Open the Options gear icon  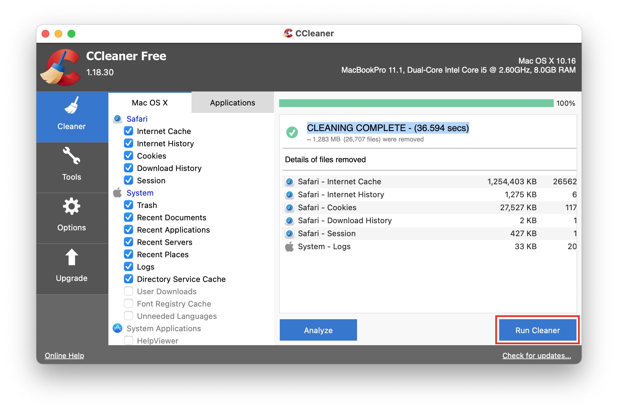71,206
